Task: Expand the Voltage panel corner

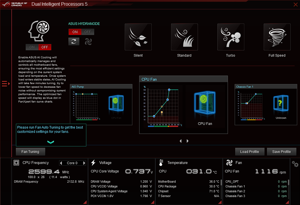Action: 152,202
